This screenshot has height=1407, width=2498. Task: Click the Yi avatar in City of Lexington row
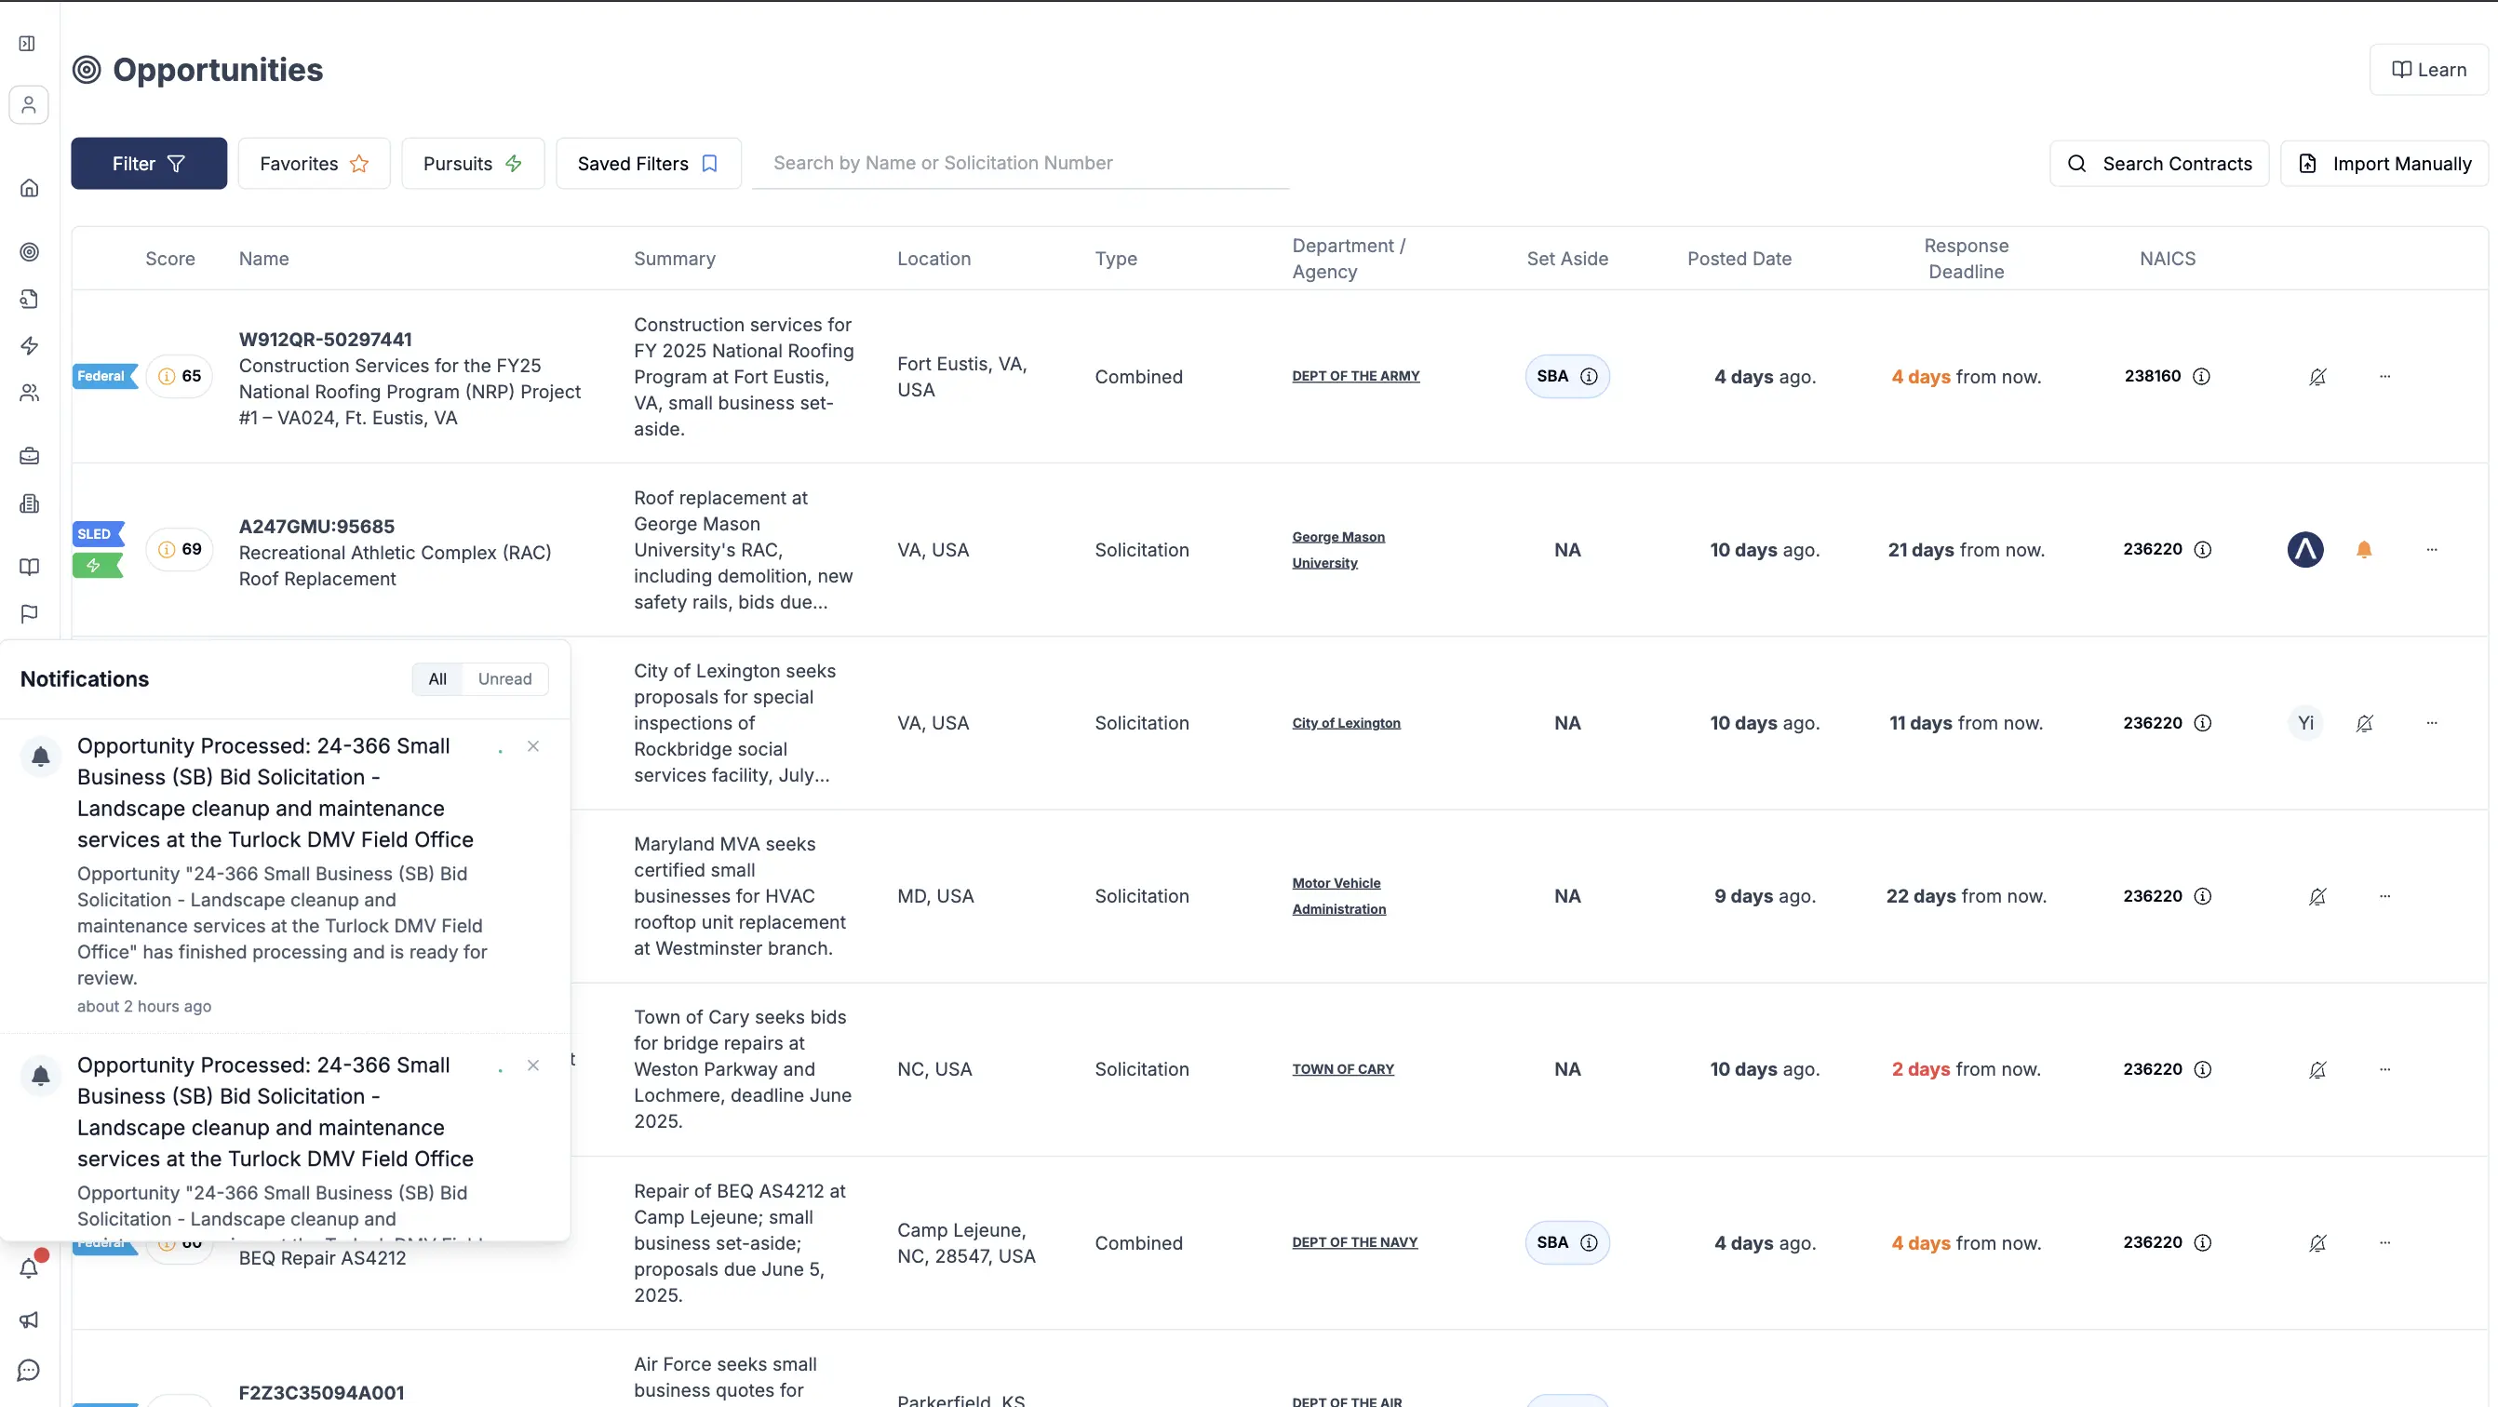[x=2305, y=722]
